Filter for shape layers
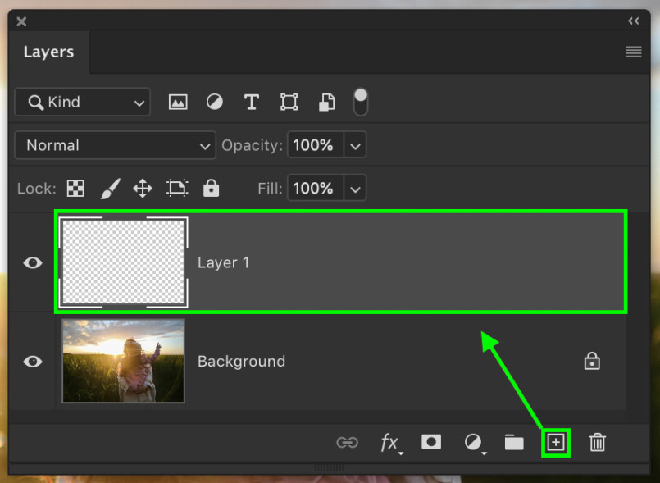 pos(288,102)
